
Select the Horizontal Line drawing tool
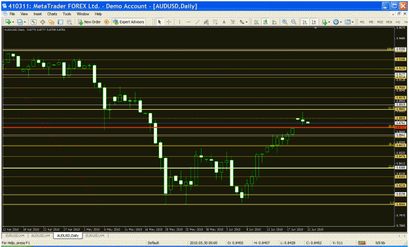click(188, 22)
